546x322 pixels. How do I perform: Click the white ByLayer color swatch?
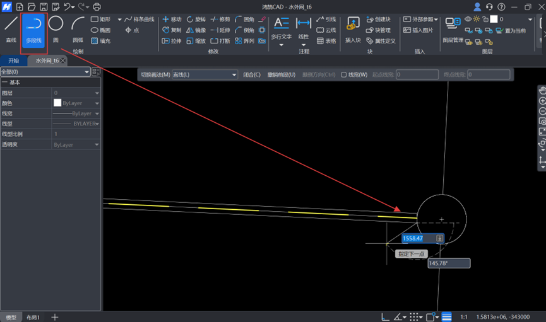57,103
